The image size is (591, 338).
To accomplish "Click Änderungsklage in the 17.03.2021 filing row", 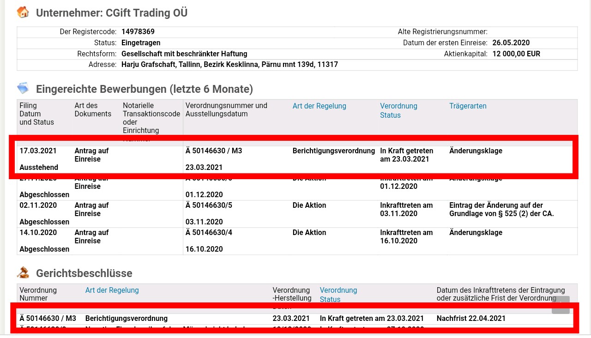I will pos(476,151).
